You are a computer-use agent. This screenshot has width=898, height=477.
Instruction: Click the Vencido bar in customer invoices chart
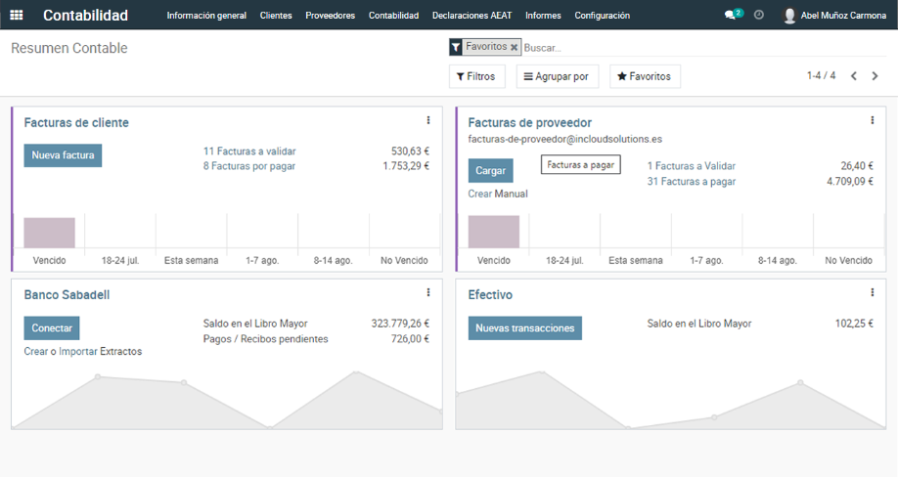[x=49, y=233]
